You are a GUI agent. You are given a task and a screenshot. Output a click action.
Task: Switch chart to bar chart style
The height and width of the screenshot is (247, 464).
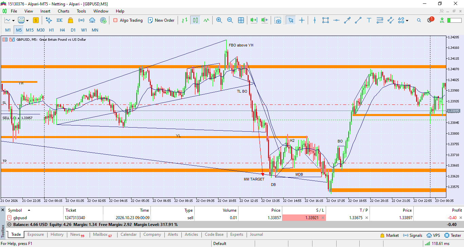click(184, 20)
